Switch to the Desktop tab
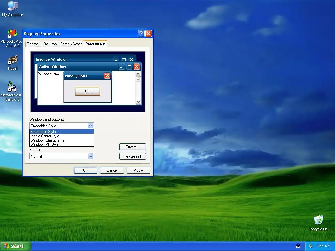This screenshot has height=251, width=335. coord(50,44)
